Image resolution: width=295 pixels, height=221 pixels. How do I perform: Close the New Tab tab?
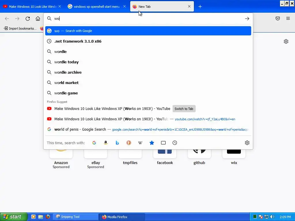pos(189,6)
